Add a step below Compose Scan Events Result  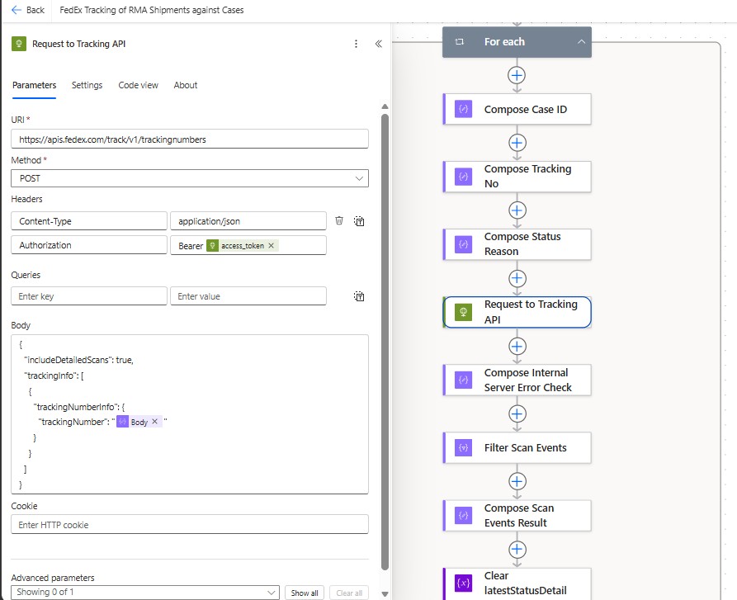coord(517,550)
